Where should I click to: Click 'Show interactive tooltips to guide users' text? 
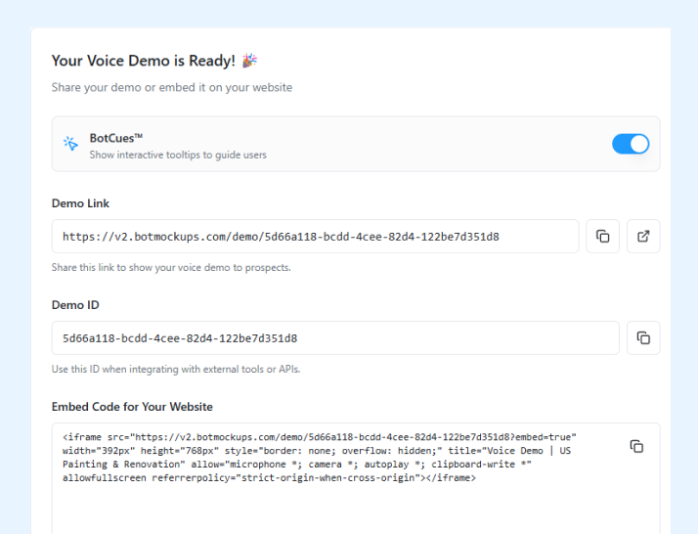click(x=178, y=155)
